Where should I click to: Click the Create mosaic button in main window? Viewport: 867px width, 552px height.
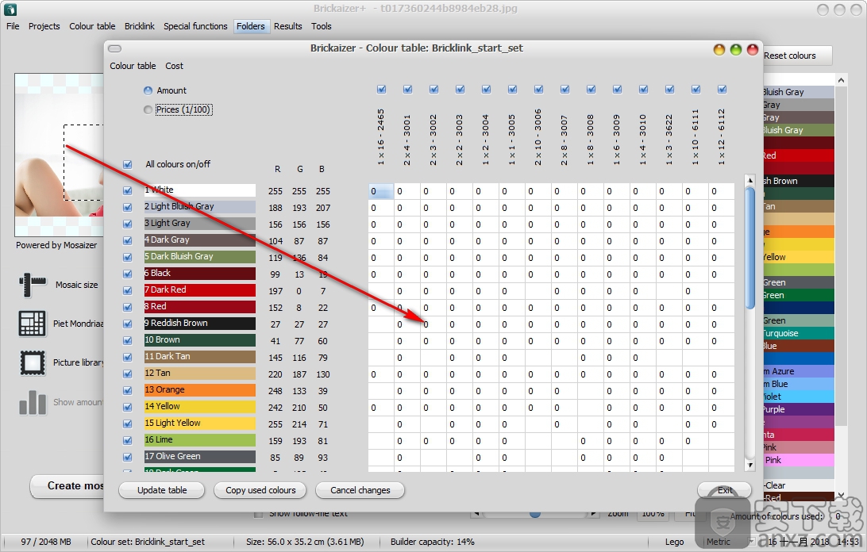point(67,485)
